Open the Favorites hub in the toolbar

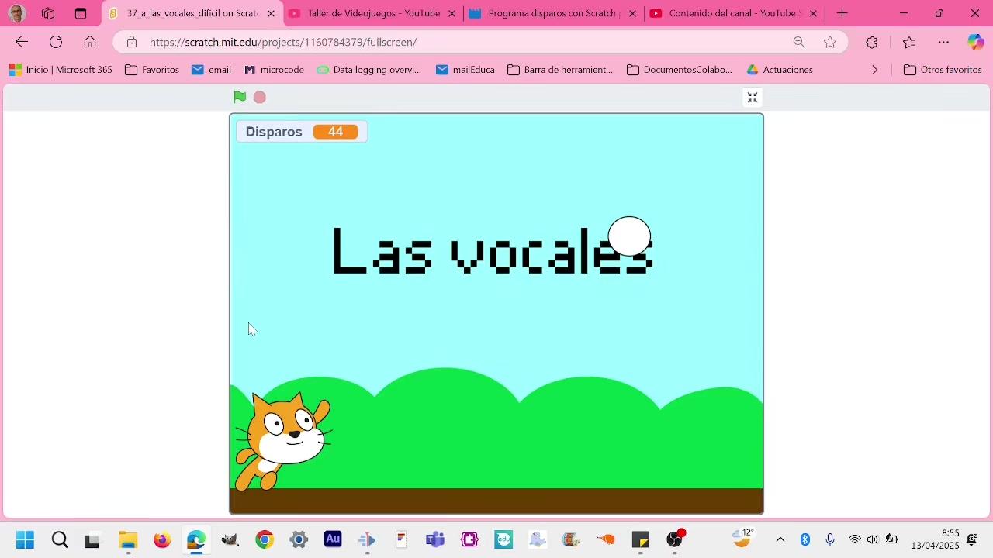point(909,42)
